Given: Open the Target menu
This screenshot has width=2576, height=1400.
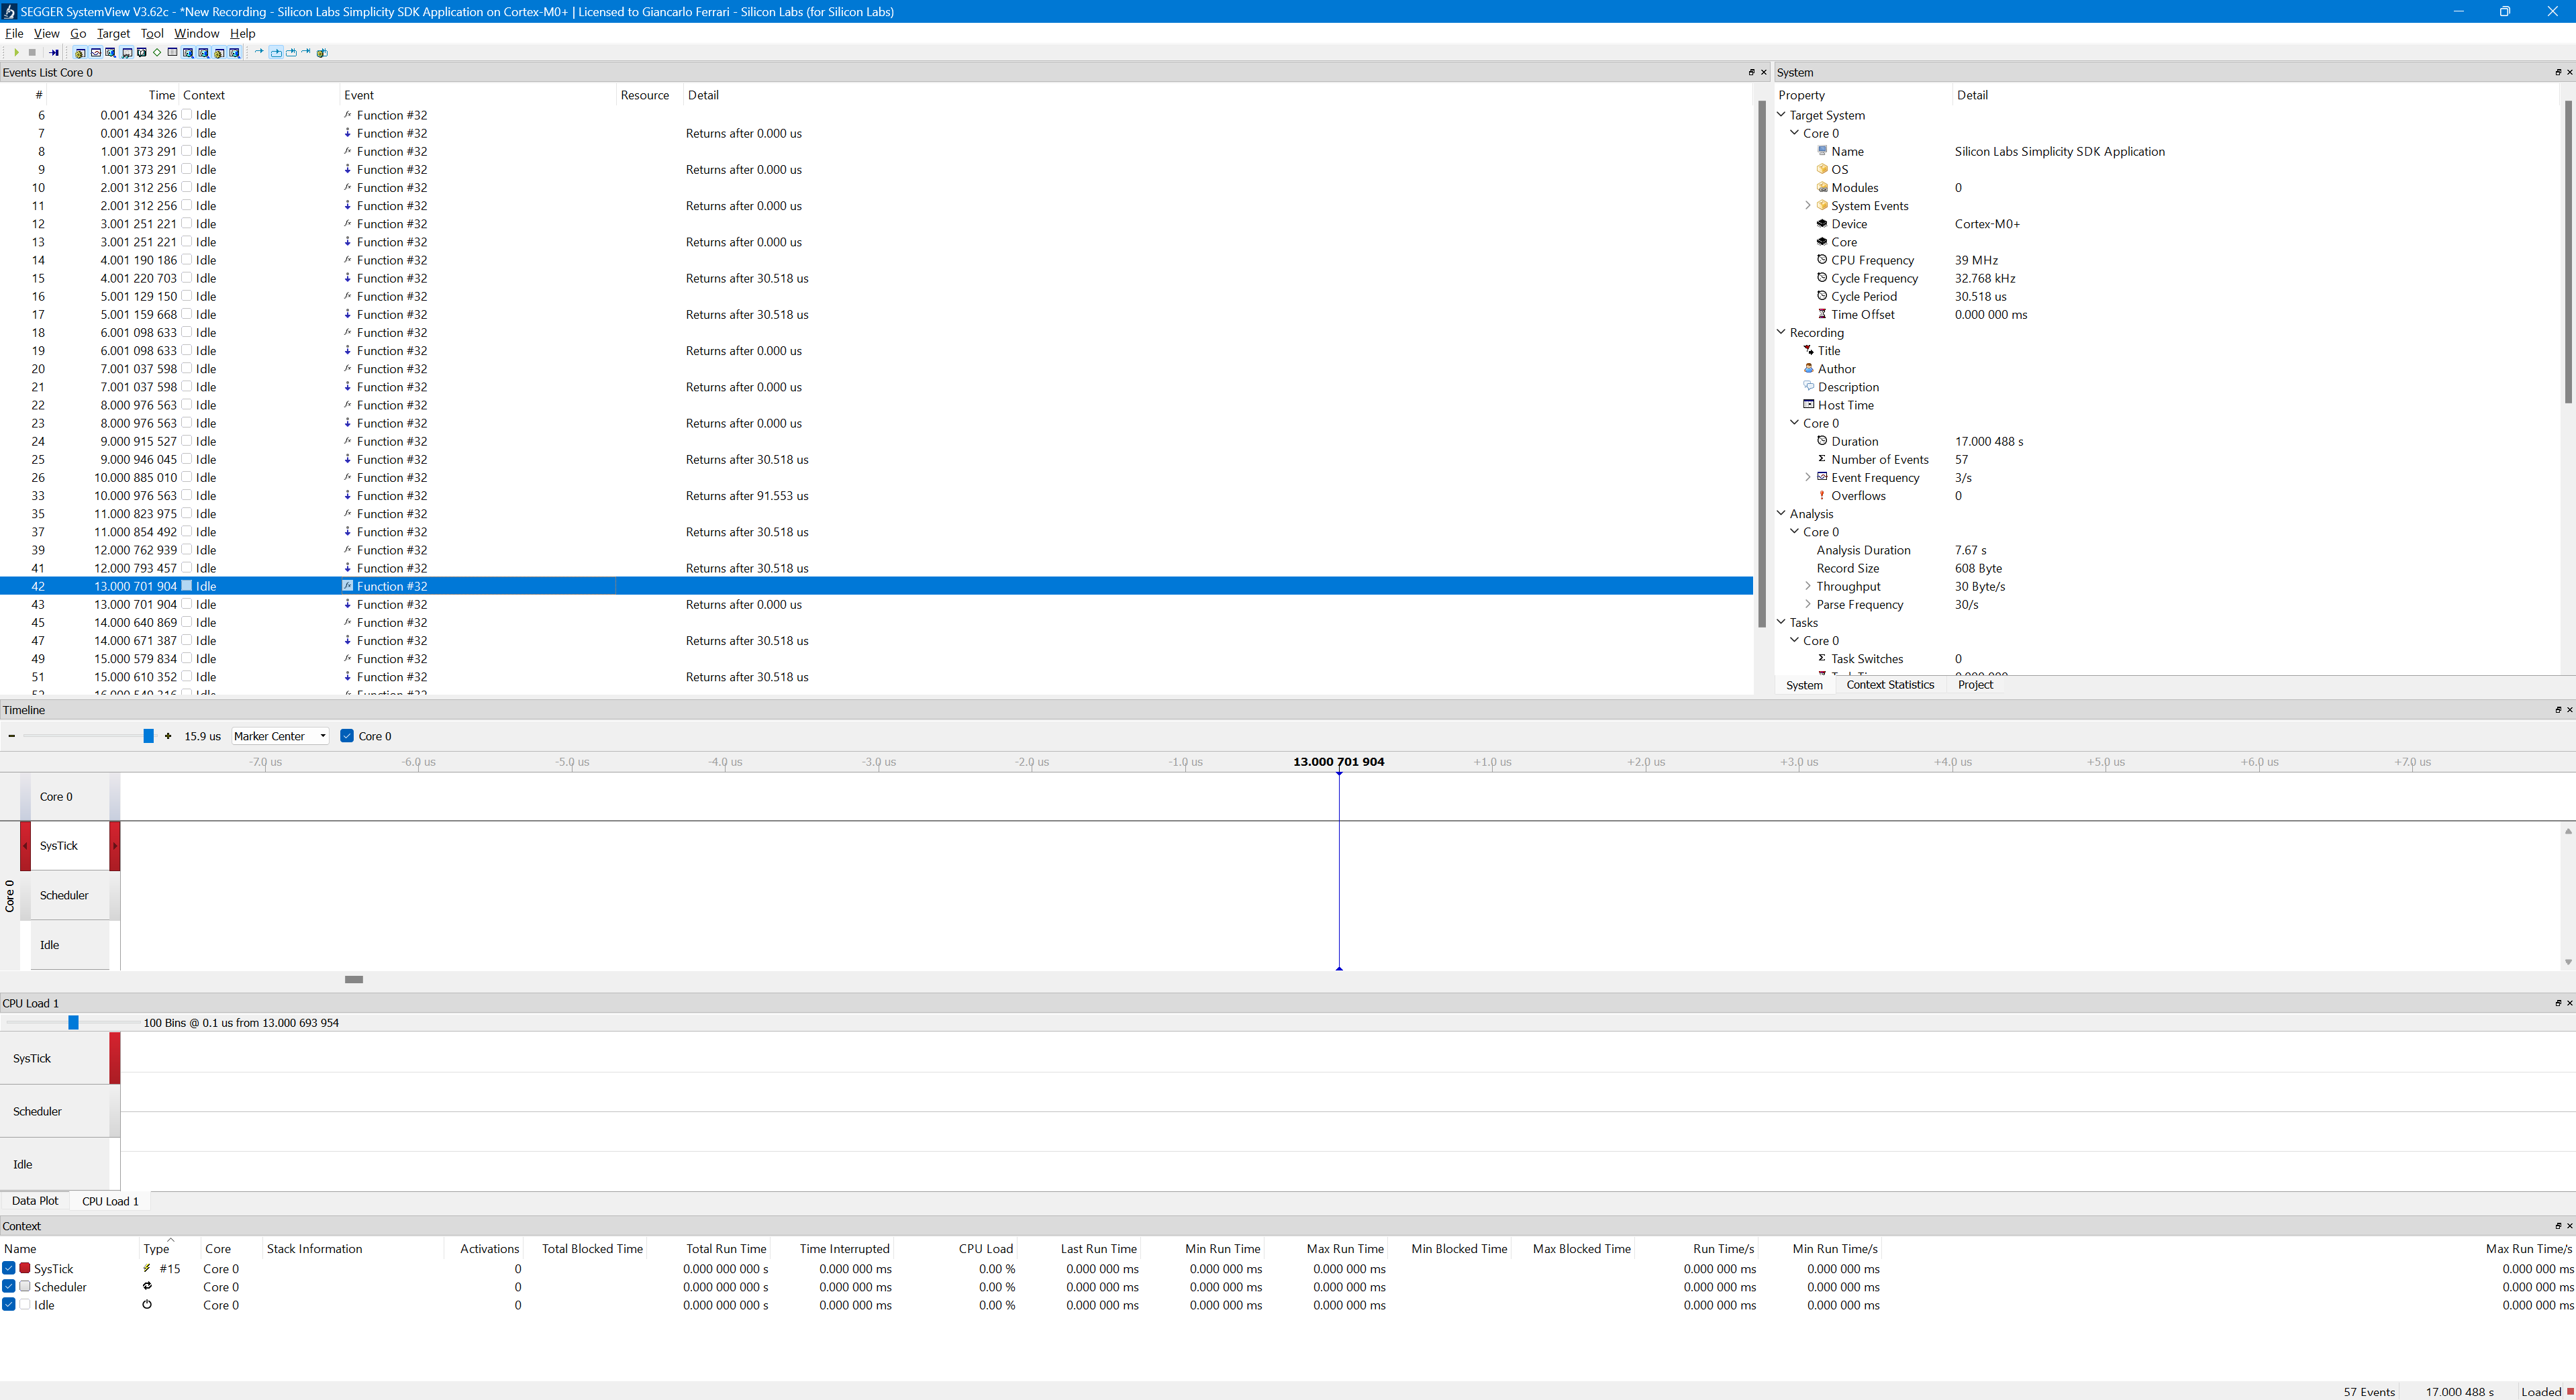Looking at the screenshot, I should 113,33.
